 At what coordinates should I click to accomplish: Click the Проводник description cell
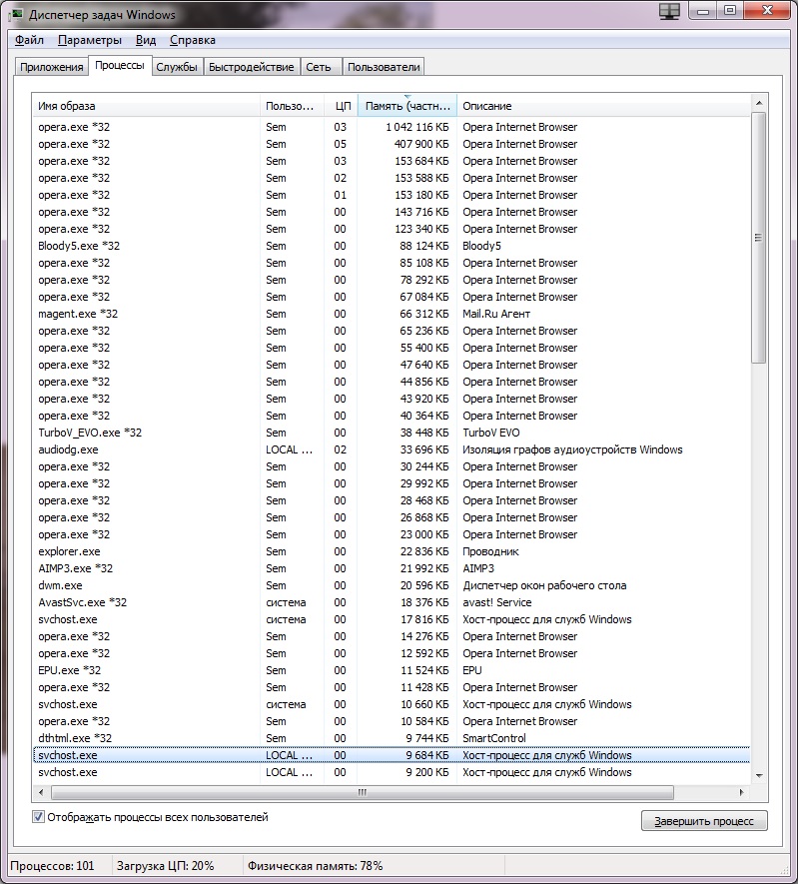pos(490,551)
